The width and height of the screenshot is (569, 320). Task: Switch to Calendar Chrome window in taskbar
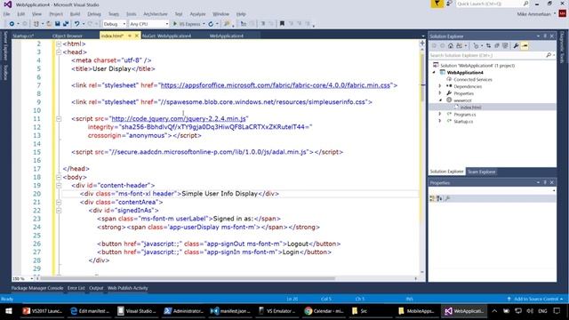tap(324, 311)
